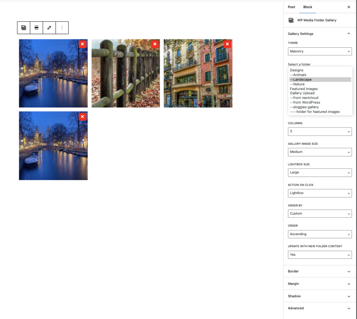Remove the first canal image with red X

click(x=82, y=44)
